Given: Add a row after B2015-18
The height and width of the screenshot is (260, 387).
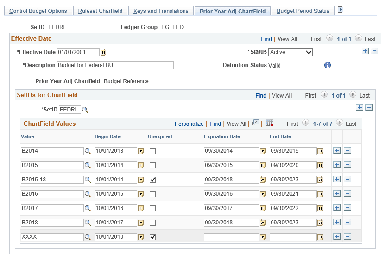Looking at the screenshot, I should pos(337,179).
